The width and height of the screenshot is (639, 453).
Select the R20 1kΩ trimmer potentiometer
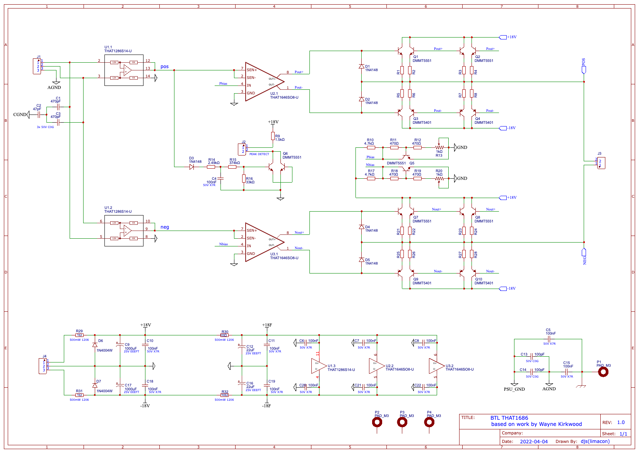[x=439, y=178]
